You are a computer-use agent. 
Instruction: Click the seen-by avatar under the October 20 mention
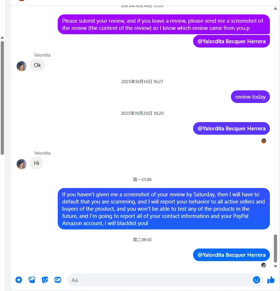point(264,141)
